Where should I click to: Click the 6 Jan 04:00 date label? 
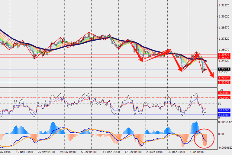point(197,152)
